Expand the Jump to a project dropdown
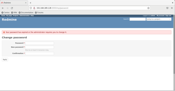 (x=159, y=19)
